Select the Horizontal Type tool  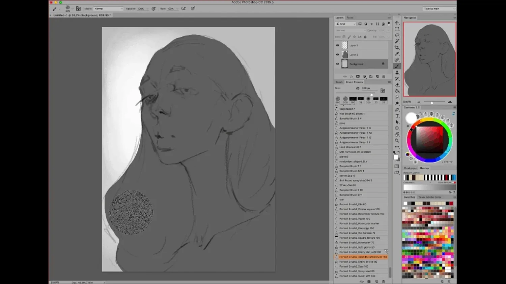[x=397, y=115]
